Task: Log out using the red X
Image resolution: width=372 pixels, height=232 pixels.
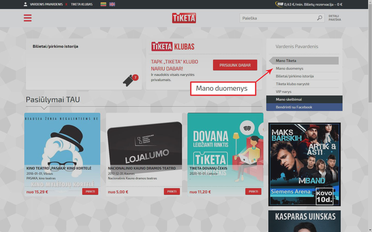Action: click(66, 4)
